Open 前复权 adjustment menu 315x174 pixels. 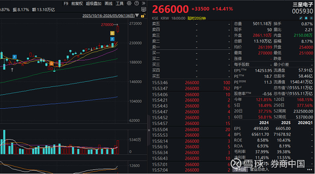coord(77,4)
